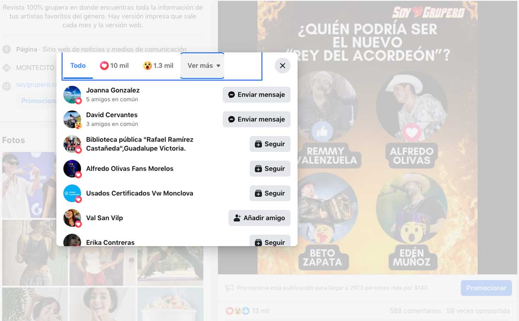The image size is (519, 321).
Task: Open Biblioteca pública Rafael Ramírez Castañeda page link
Action: tap(140, 144)
